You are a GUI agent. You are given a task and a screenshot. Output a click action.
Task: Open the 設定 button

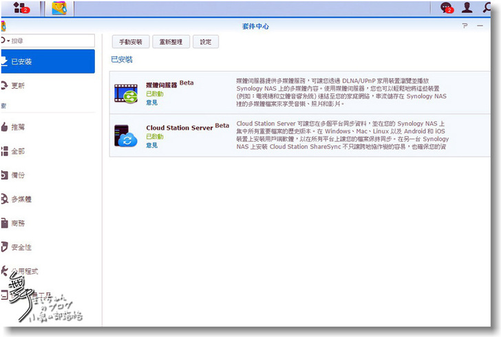[206, 42]
